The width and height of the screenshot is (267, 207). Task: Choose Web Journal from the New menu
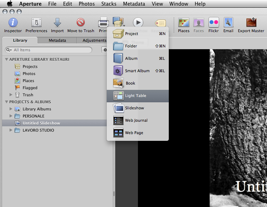[138, 121]
